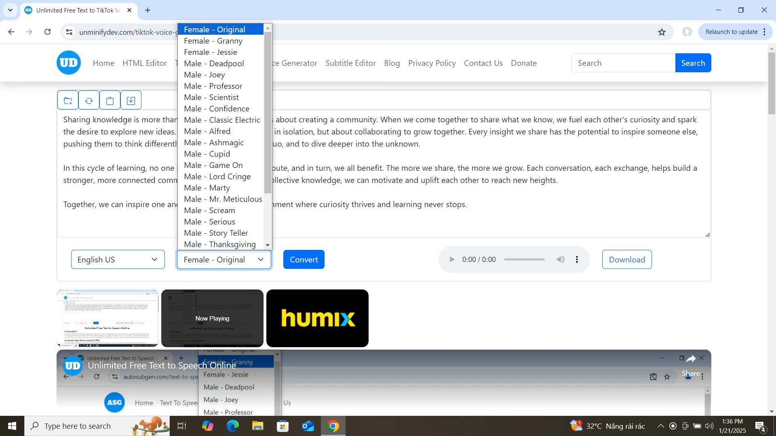
Task: Open the Donate link
Action: 524,63
